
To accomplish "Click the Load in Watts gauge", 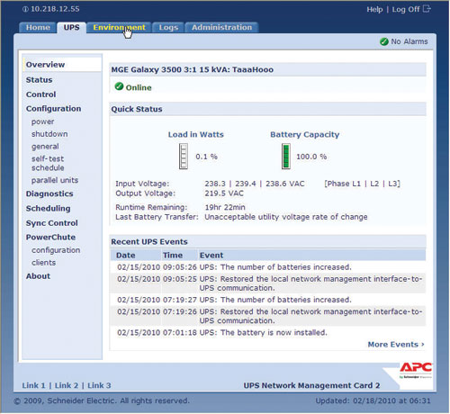I will click(184, 156).
